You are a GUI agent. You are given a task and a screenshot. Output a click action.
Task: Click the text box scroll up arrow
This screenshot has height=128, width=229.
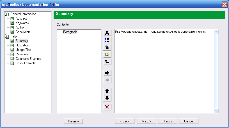[216, 32]
